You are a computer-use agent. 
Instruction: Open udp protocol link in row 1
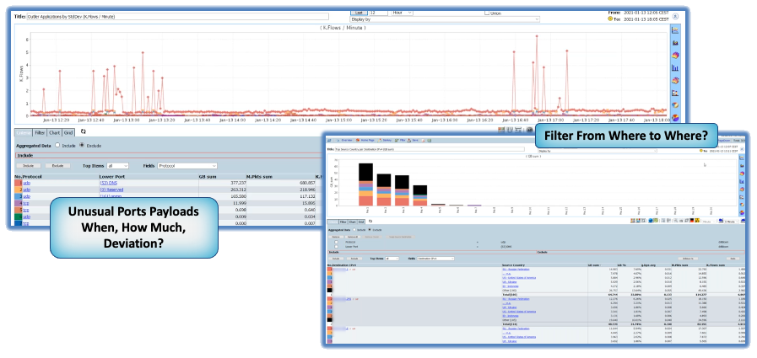coord(26,183)
